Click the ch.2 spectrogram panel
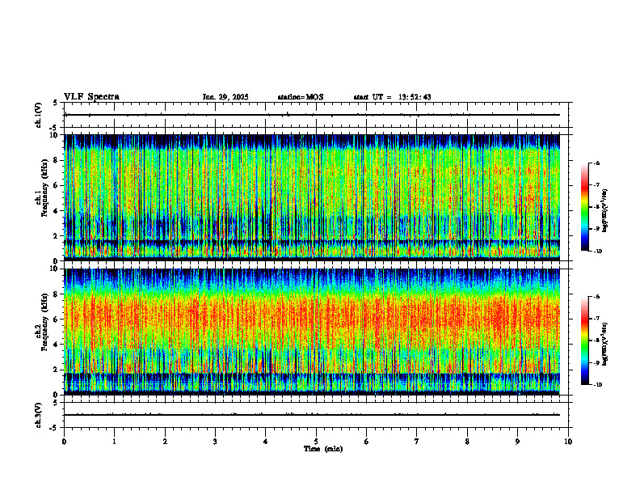 coord(312,332)
